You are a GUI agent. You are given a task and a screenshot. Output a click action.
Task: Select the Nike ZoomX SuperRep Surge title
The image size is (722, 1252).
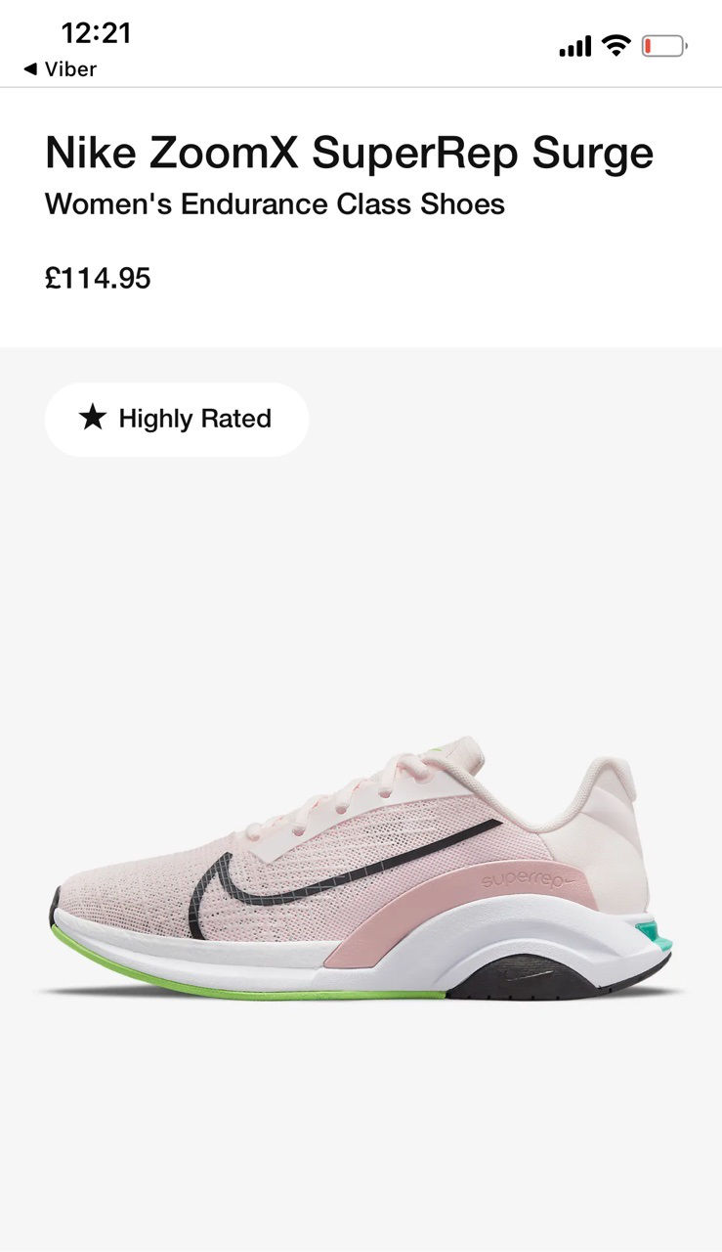click(349, 154)
